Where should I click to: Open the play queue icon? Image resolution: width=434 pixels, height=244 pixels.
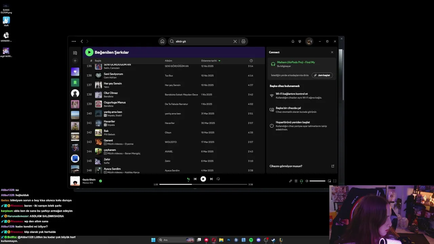296,181
